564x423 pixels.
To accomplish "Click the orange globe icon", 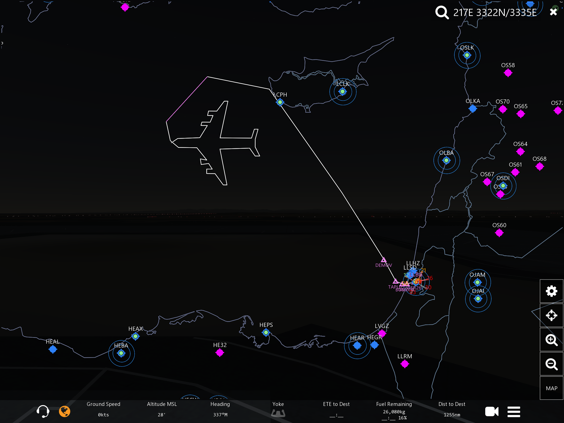I will click(64, 411).
